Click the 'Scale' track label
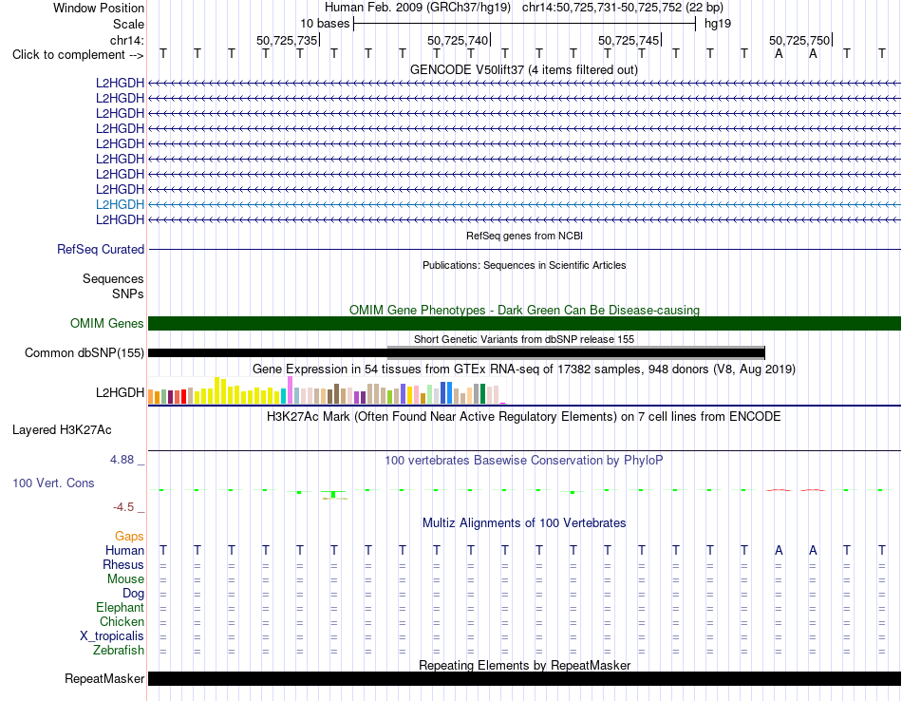 (x=128, y=24)
